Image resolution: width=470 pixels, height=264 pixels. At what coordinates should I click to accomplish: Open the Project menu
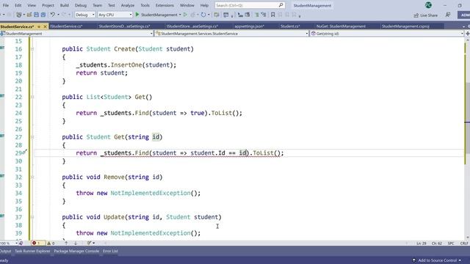click(48, 5)
